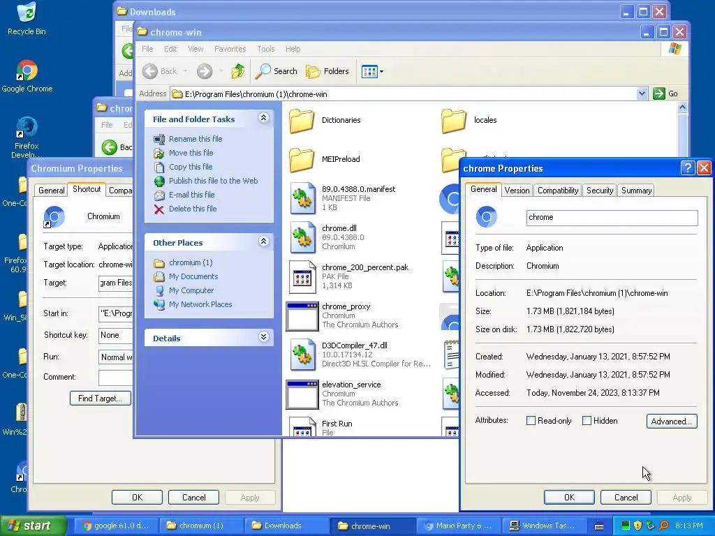This screenshot has width=715, height=536.
Task: Enable the Hidden attribute checkbox
Action: pos(587,421)
